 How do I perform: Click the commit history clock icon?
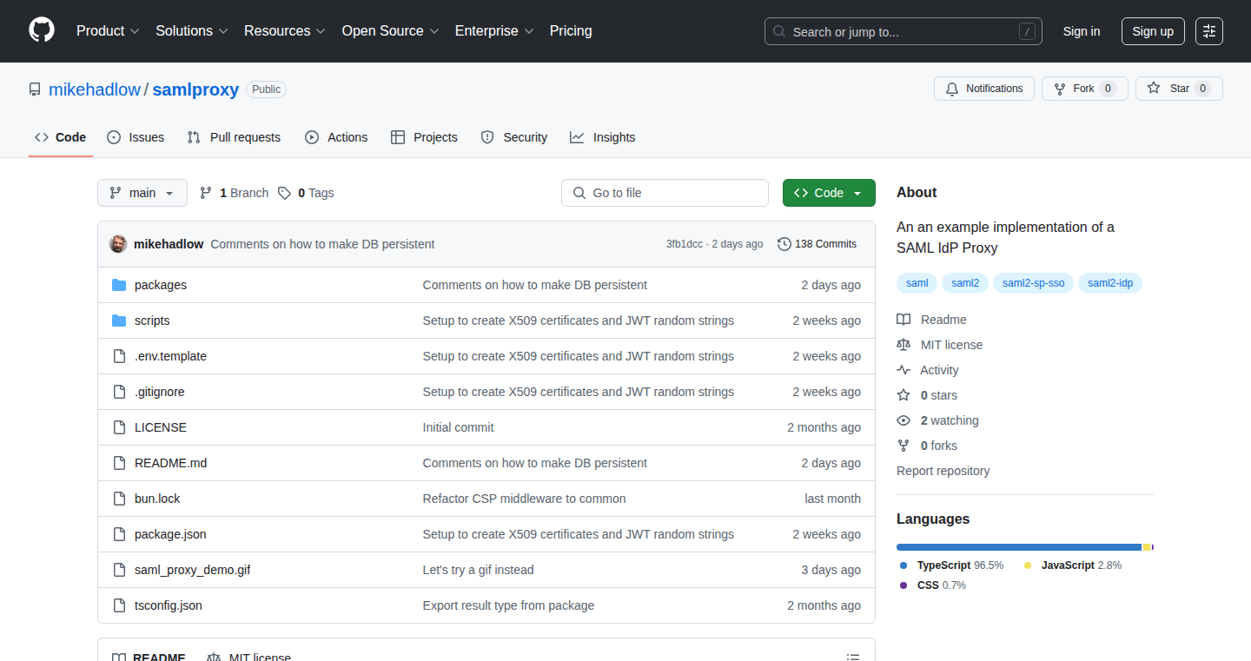pos(784,244)
